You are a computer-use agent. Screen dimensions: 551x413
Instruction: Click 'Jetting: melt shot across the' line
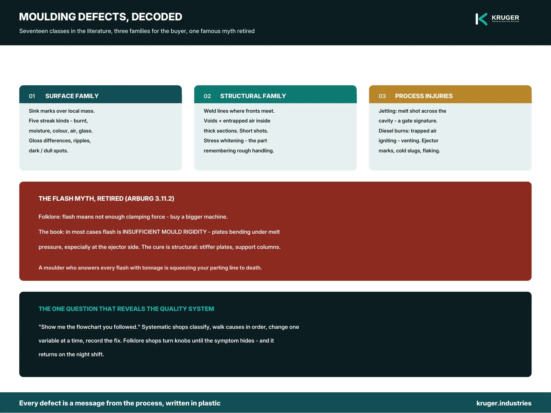click(412, 111)
